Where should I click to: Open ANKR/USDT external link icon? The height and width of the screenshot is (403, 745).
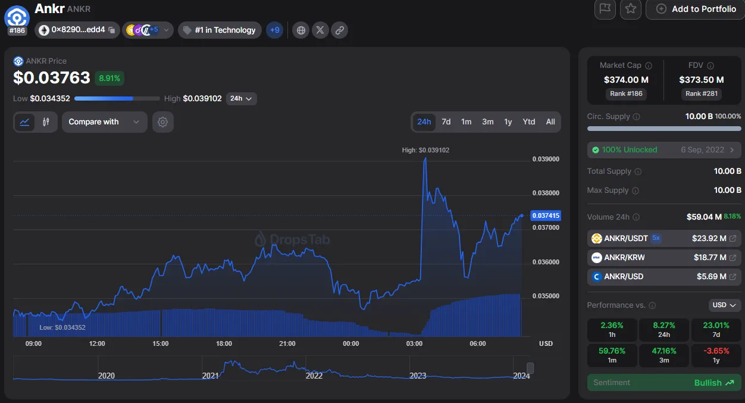[733, 238]
